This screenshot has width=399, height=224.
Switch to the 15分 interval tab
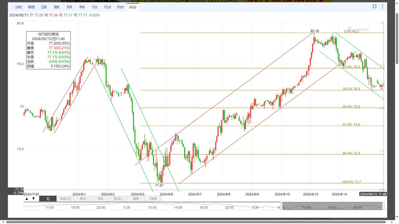point(107,7)
